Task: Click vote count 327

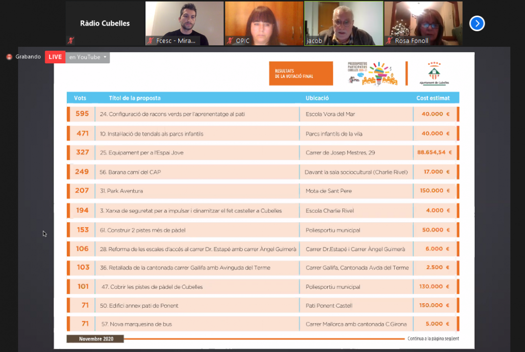Action: (83, 152)
